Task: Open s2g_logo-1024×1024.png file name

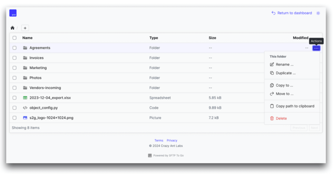Action: (51, 118)
